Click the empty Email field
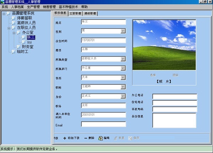The image size is (213, 153). 104,124
